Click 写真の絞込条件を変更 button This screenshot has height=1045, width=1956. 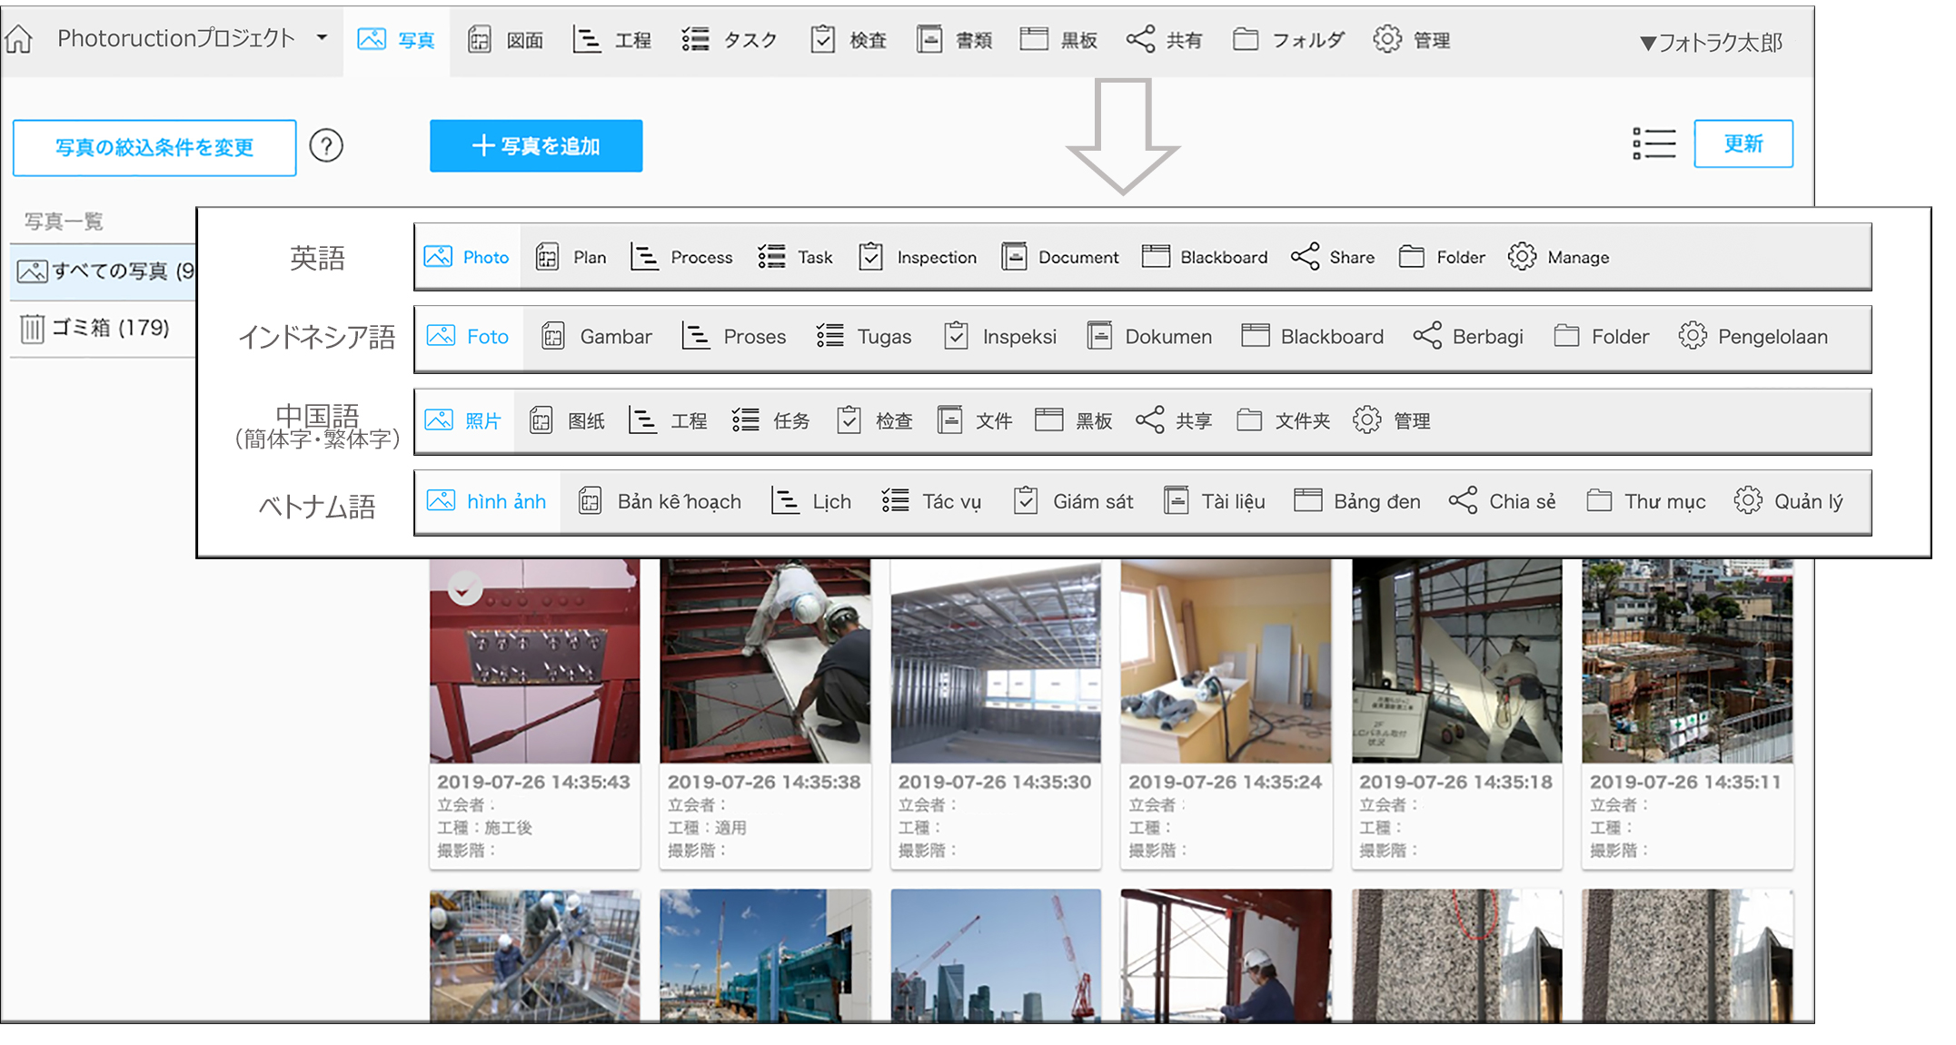[x=154, y=147]
